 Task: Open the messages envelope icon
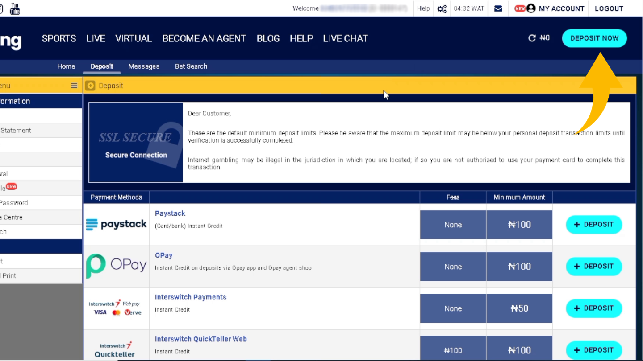(x=498, y=8)
